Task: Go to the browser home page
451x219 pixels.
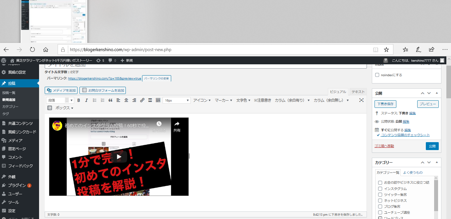Action: pos(46,50)
